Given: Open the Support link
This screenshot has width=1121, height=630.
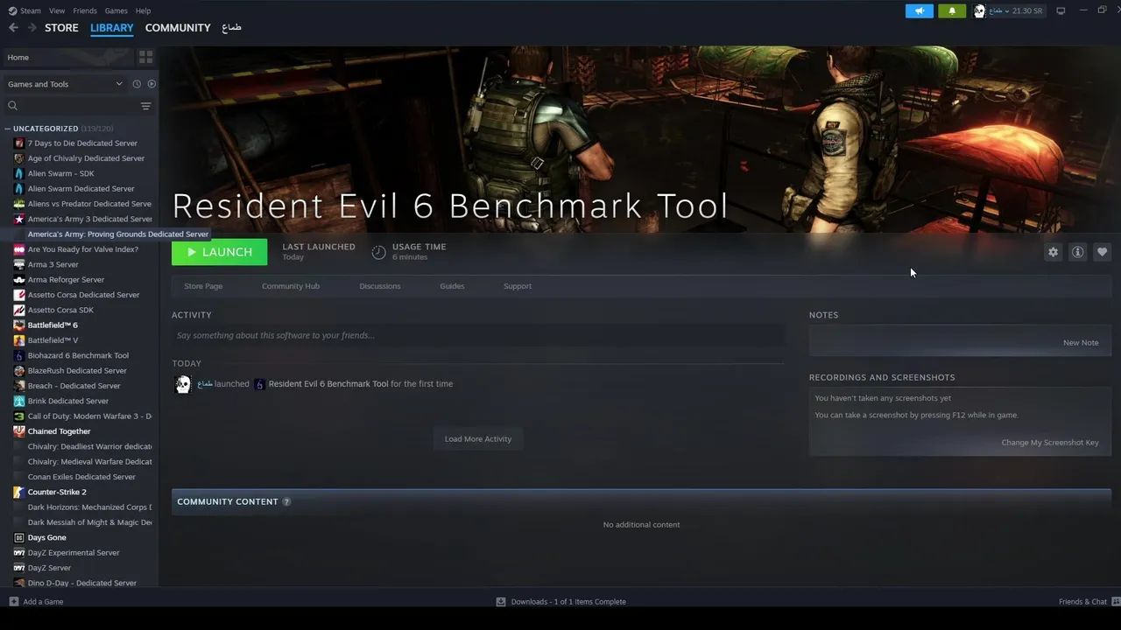Looking at the screenshot, I should pos(518,286).
